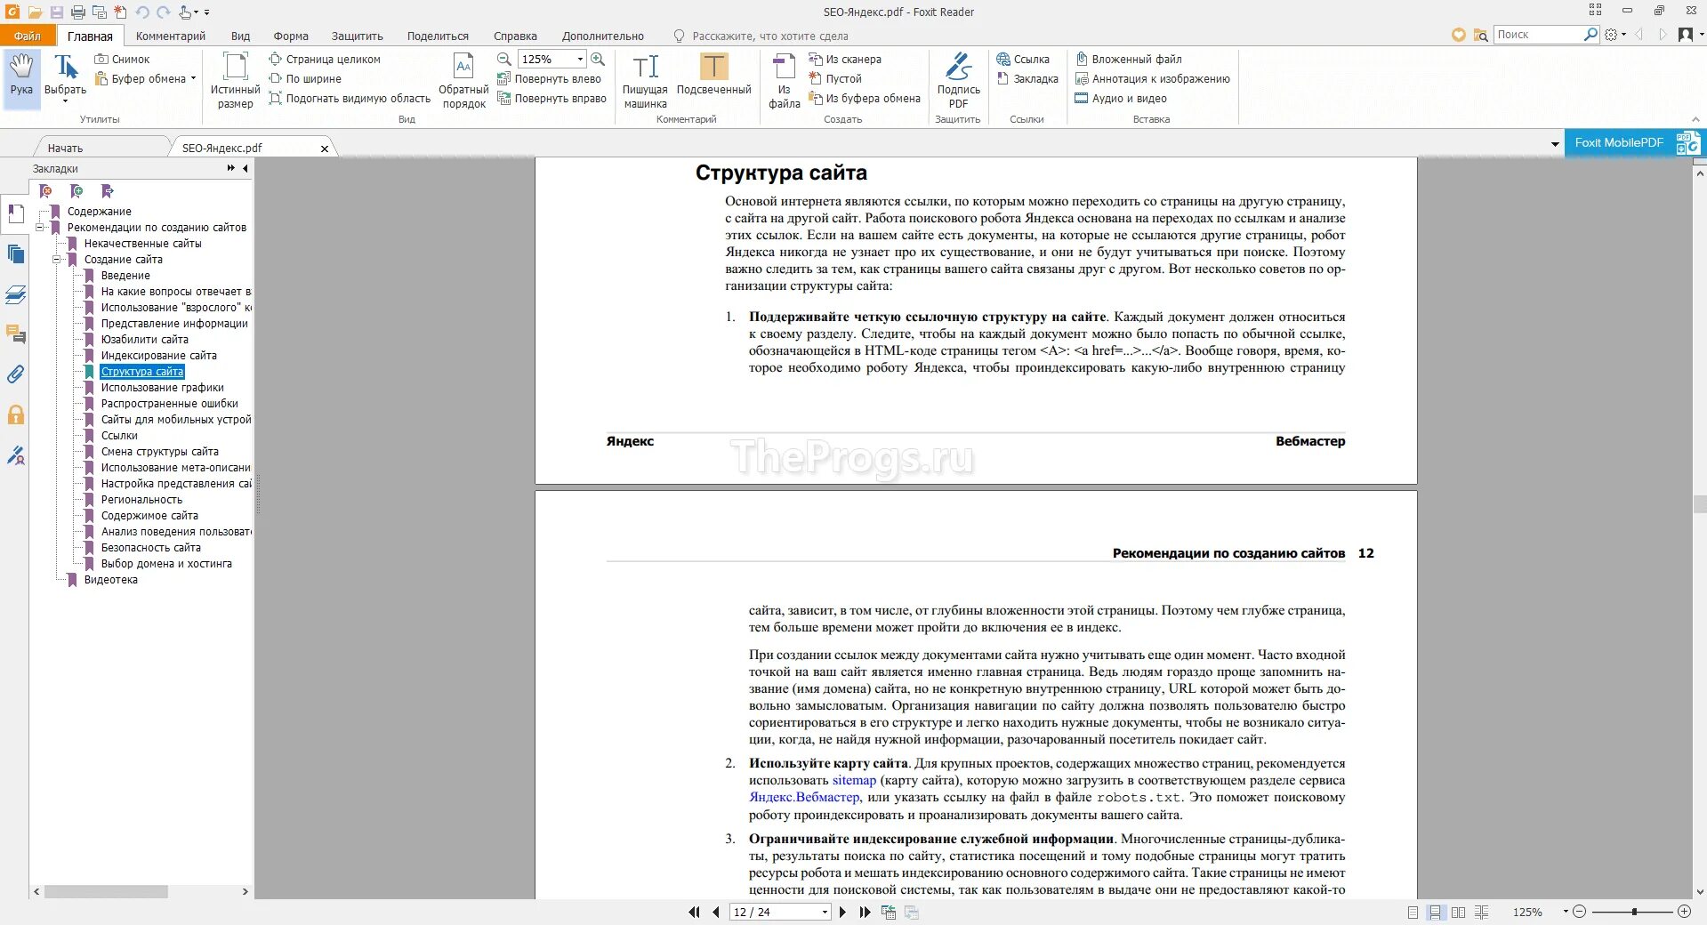Screen dimensions: 1707x925
Task: Open the Файл menu
Action: pyautogui.click(x=28, y=36)
